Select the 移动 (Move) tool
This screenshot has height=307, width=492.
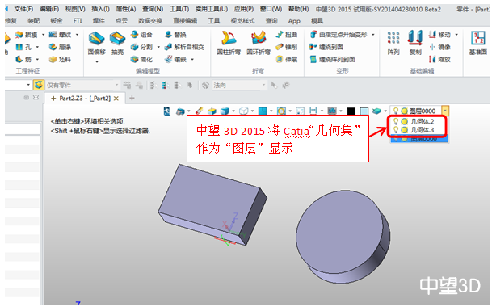(439, 35)
